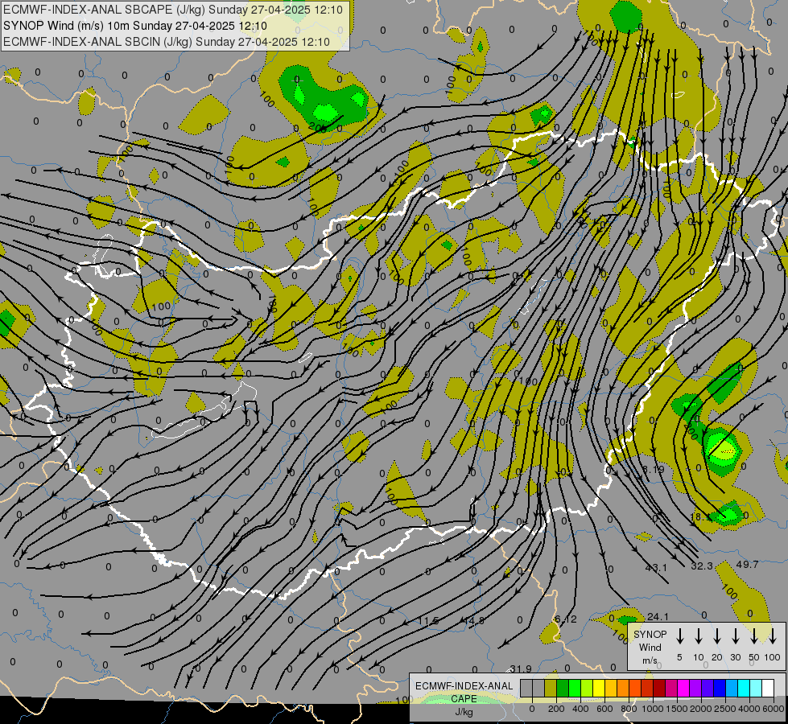This screenshot has width=788, height=724.
Task: Click the 24.1 wind value on map
Action: 658,616
